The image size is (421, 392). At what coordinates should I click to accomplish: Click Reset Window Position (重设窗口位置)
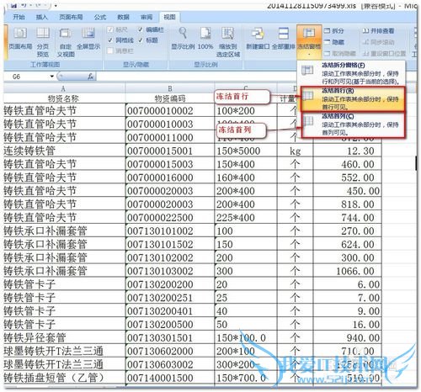coord(384,53)
